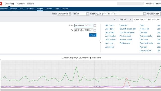Select Last 3 months range
The height and width of the screenshot is (91, 161).
click(x=110, y=36)
